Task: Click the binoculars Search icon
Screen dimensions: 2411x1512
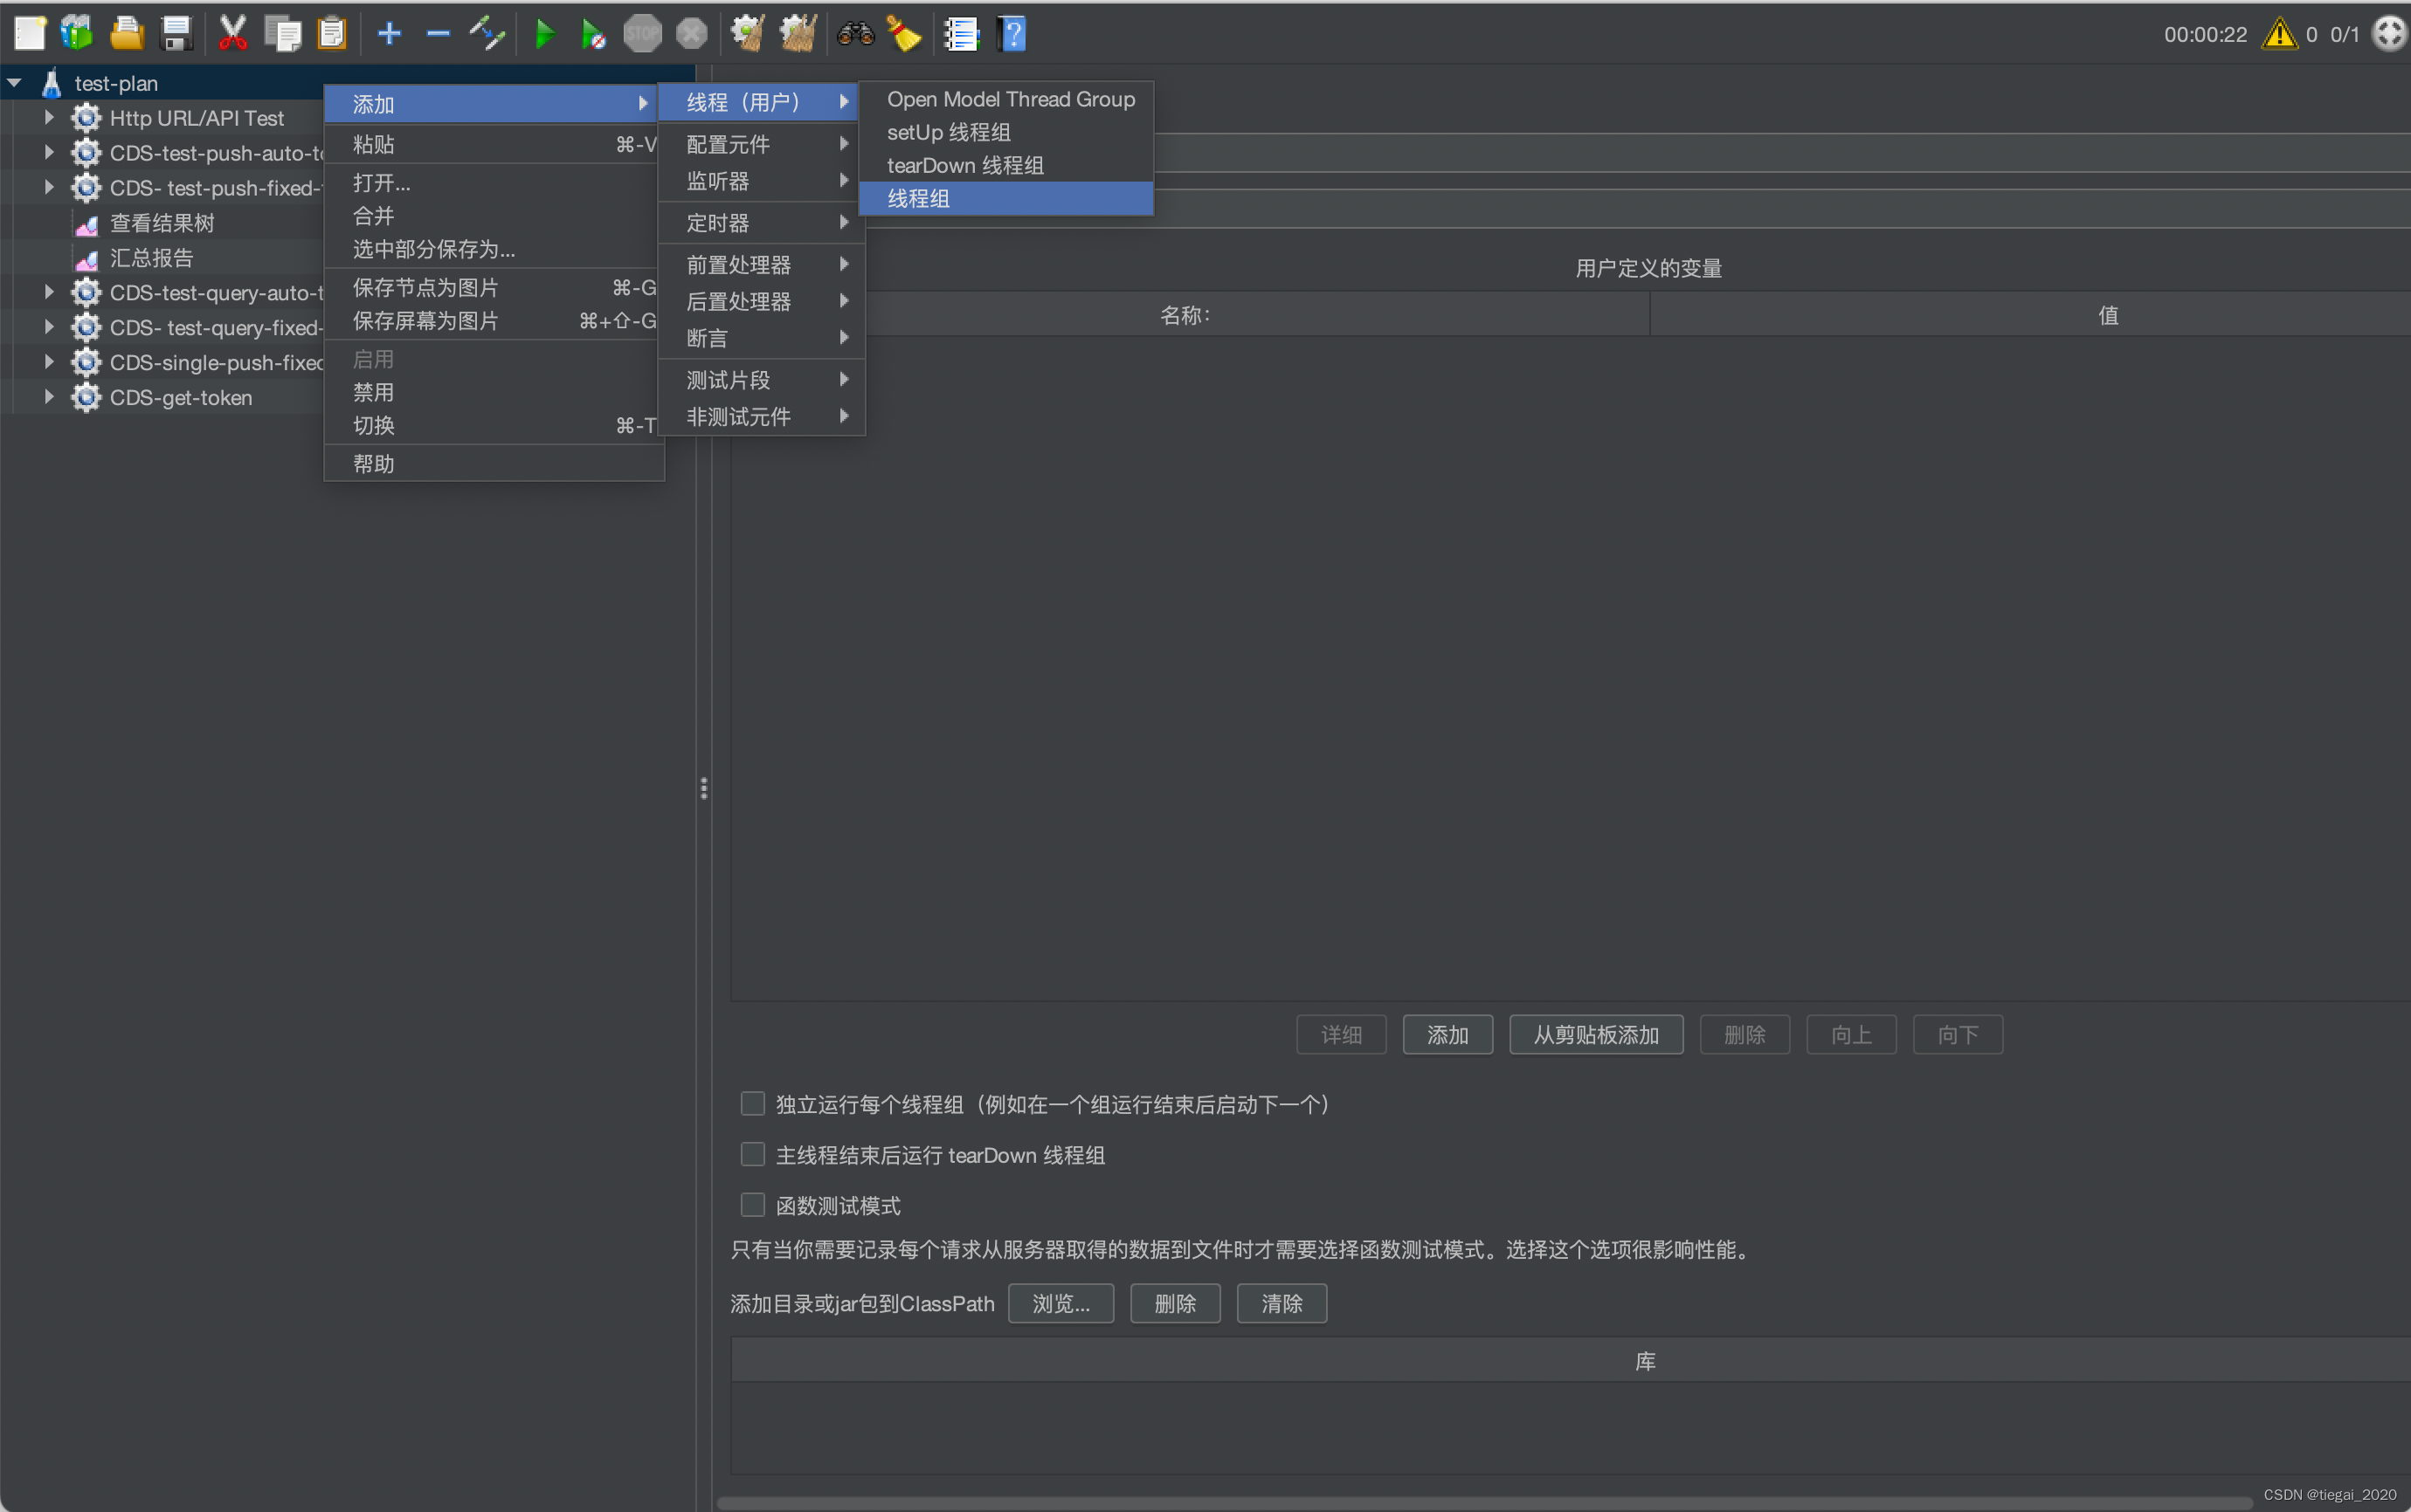Action: point(855,34)
